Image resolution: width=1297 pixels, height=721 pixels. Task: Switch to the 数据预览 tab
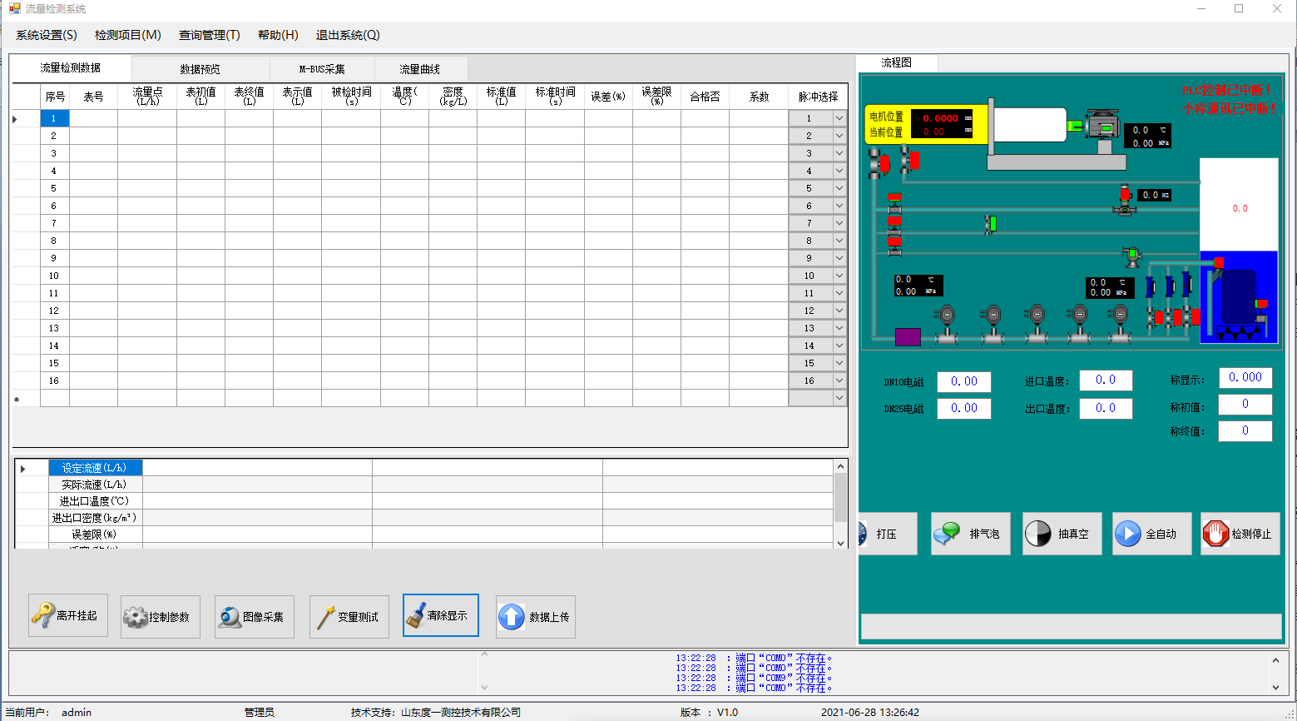click(200, 69)
